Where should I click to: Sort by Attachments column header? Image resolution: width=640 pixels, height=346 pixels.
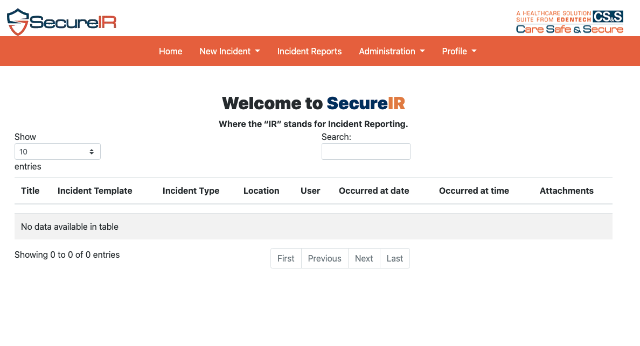[567, 190]
